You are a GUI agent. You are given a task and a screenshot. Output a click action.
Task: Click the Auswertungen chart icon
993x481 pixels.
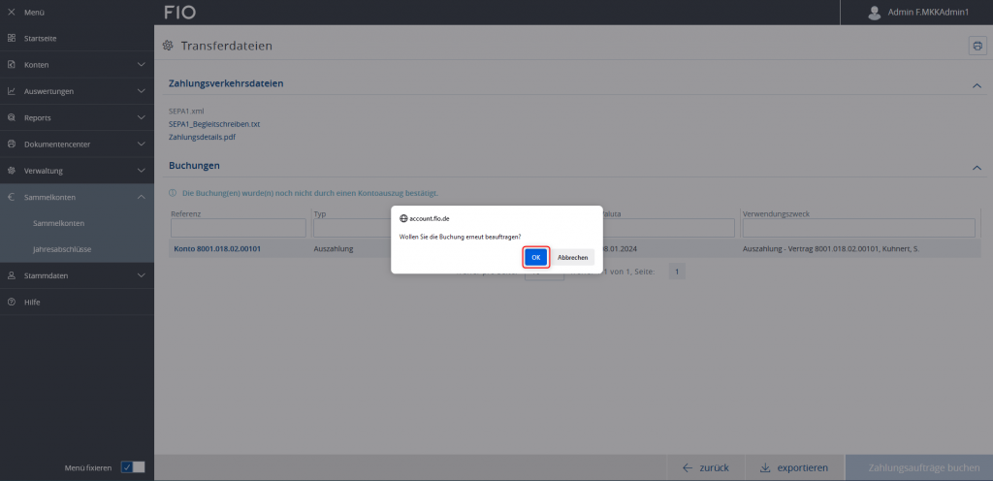(x=11, y=91)
